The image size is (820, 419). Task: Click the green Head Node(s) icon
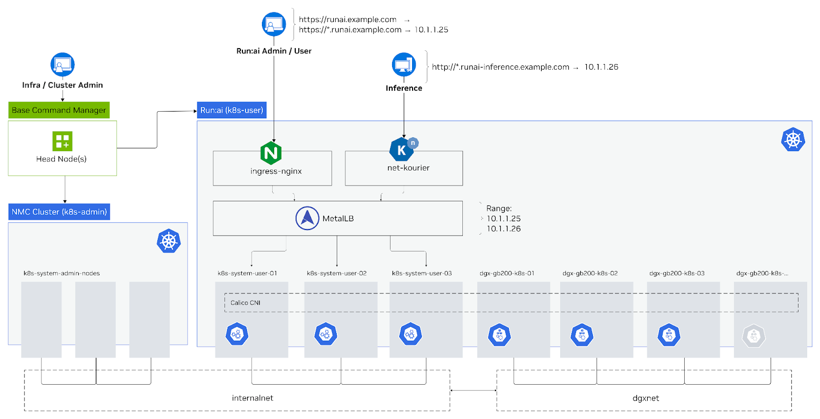click(x=63, y=141)
